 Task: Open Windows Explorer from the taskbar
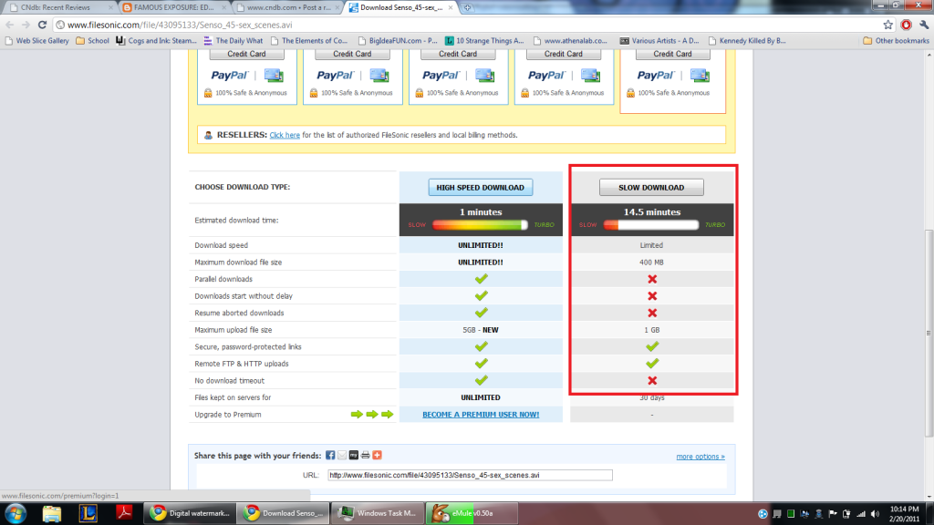coord(52,513)
